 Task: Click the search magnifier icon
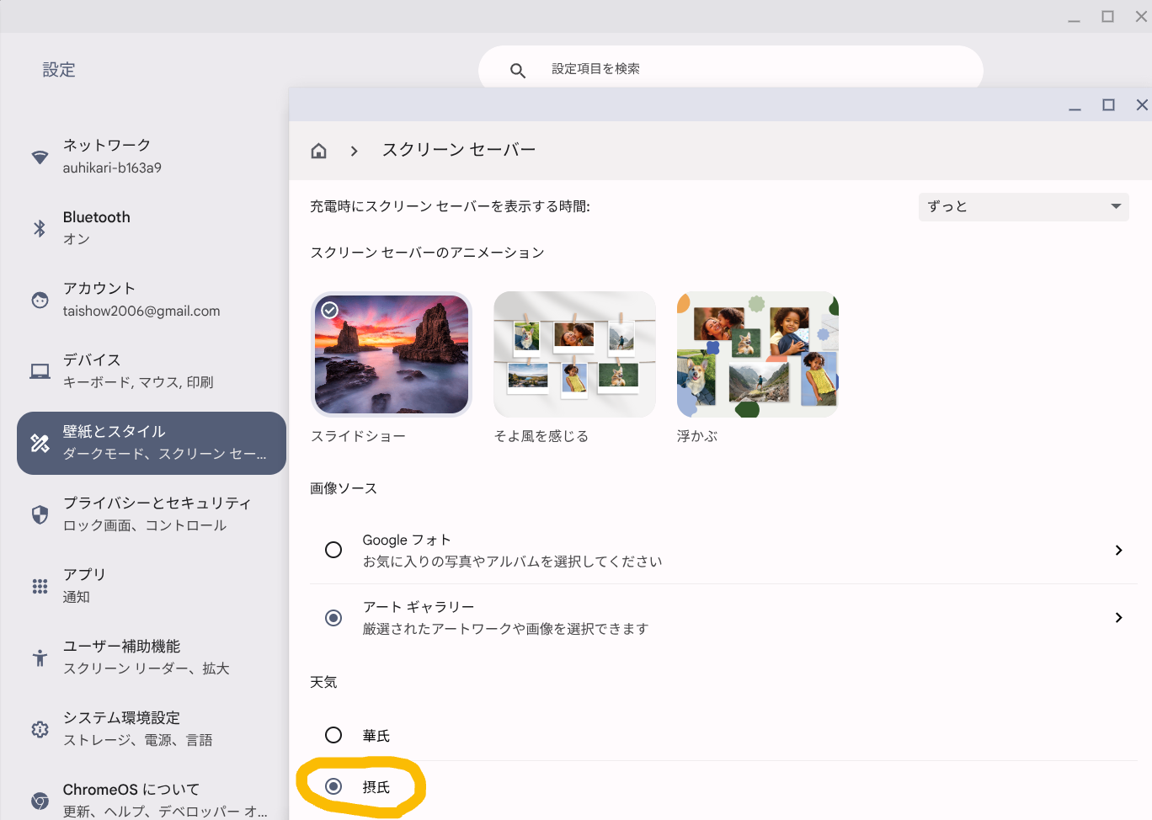pos(518,71)
